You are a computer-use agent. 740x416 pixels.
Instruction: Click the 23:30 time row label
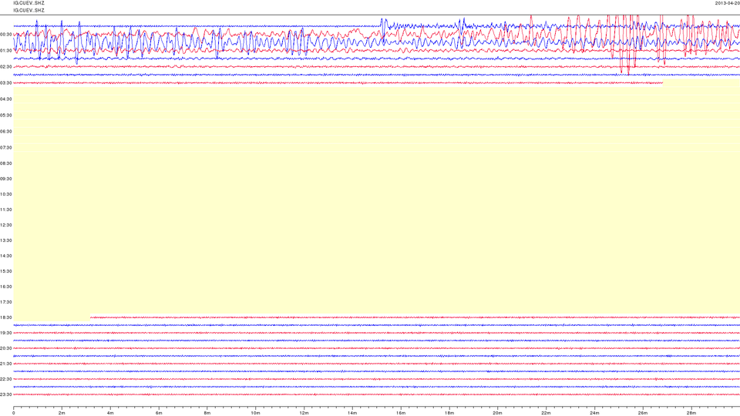click(x=6, y=394)
